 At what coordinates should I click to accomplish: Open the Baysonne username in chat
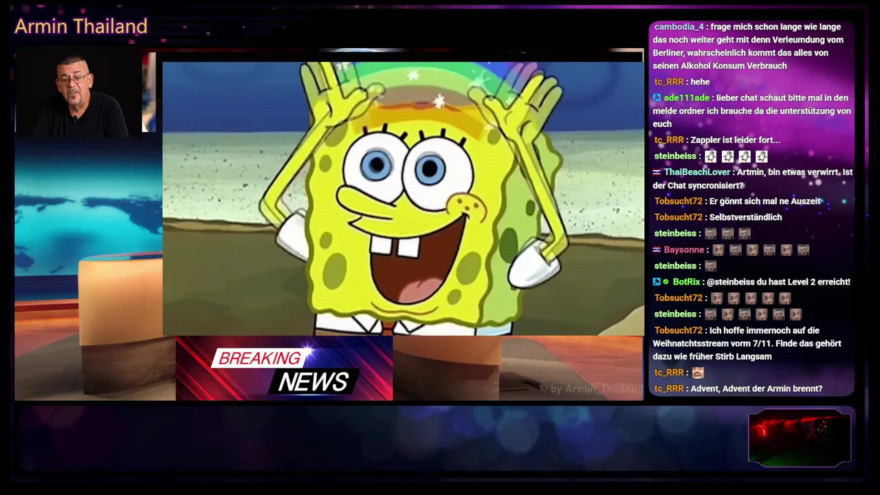coord(683,250)
